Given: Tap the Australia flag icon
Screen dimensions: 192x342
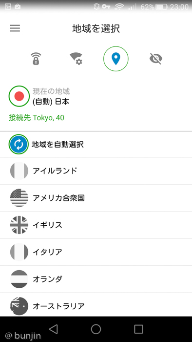Looking at the screenshot, I should 19,306.
